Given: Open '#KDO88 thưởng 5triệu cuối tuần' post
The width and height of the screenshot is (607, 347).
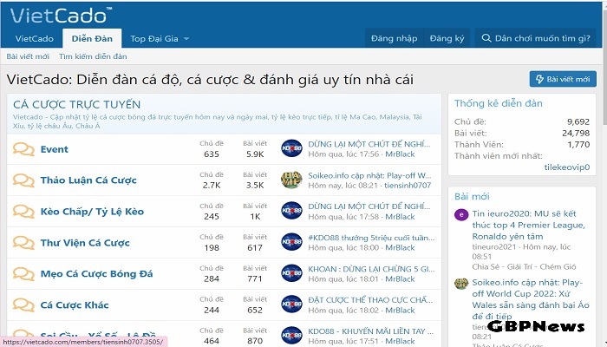Looking at the screenshot, I should 371,238.
